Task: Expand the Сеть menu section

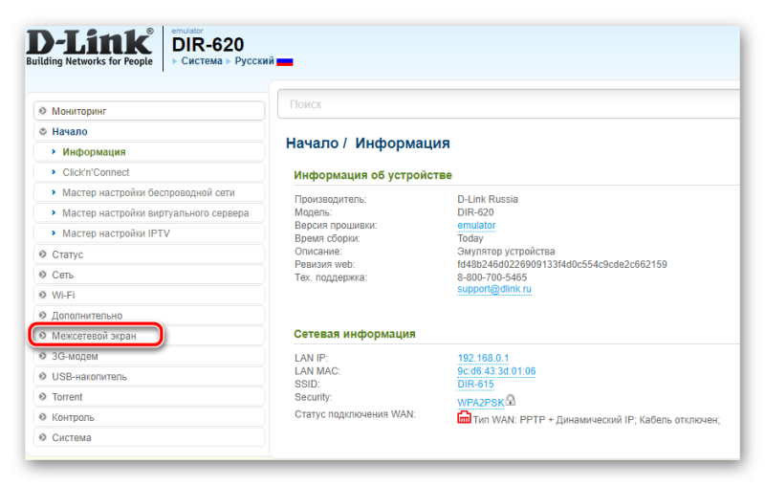Action: click(x=149, y=275)
